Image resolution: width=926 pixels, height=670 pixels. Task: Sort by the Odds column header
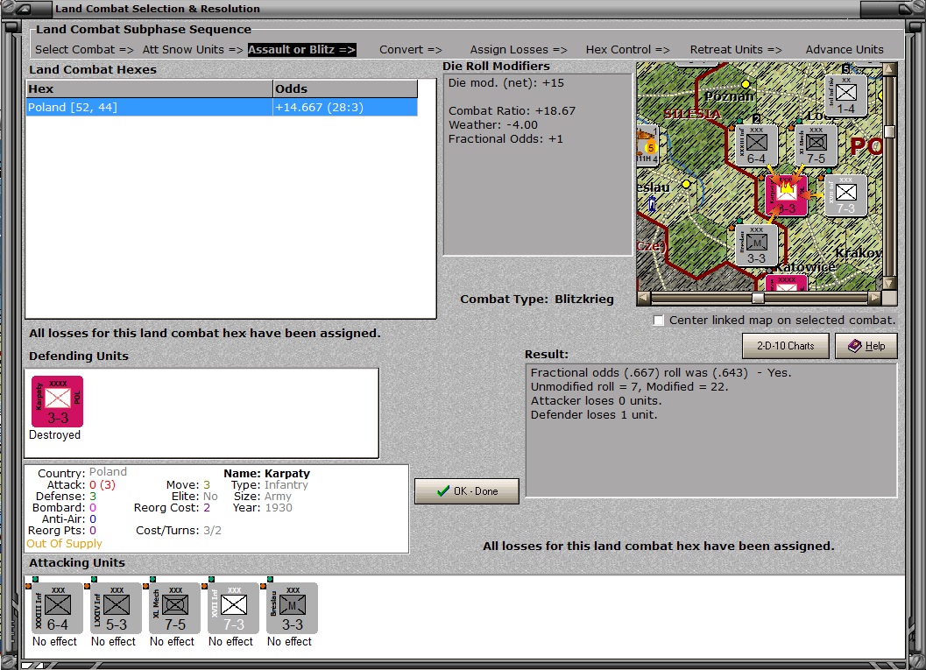pyautogui.click(x=345, y=88)
